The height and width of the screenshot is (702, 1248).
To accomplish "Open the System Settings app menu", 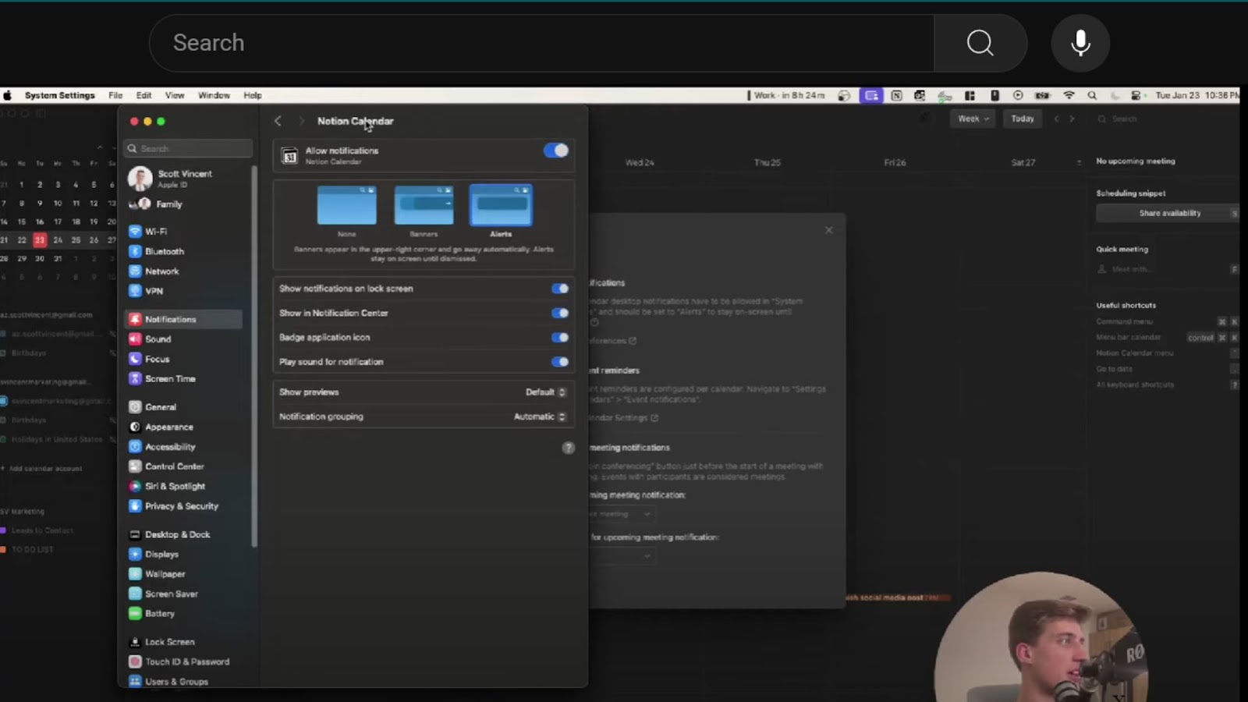I will tap(59, 95).
